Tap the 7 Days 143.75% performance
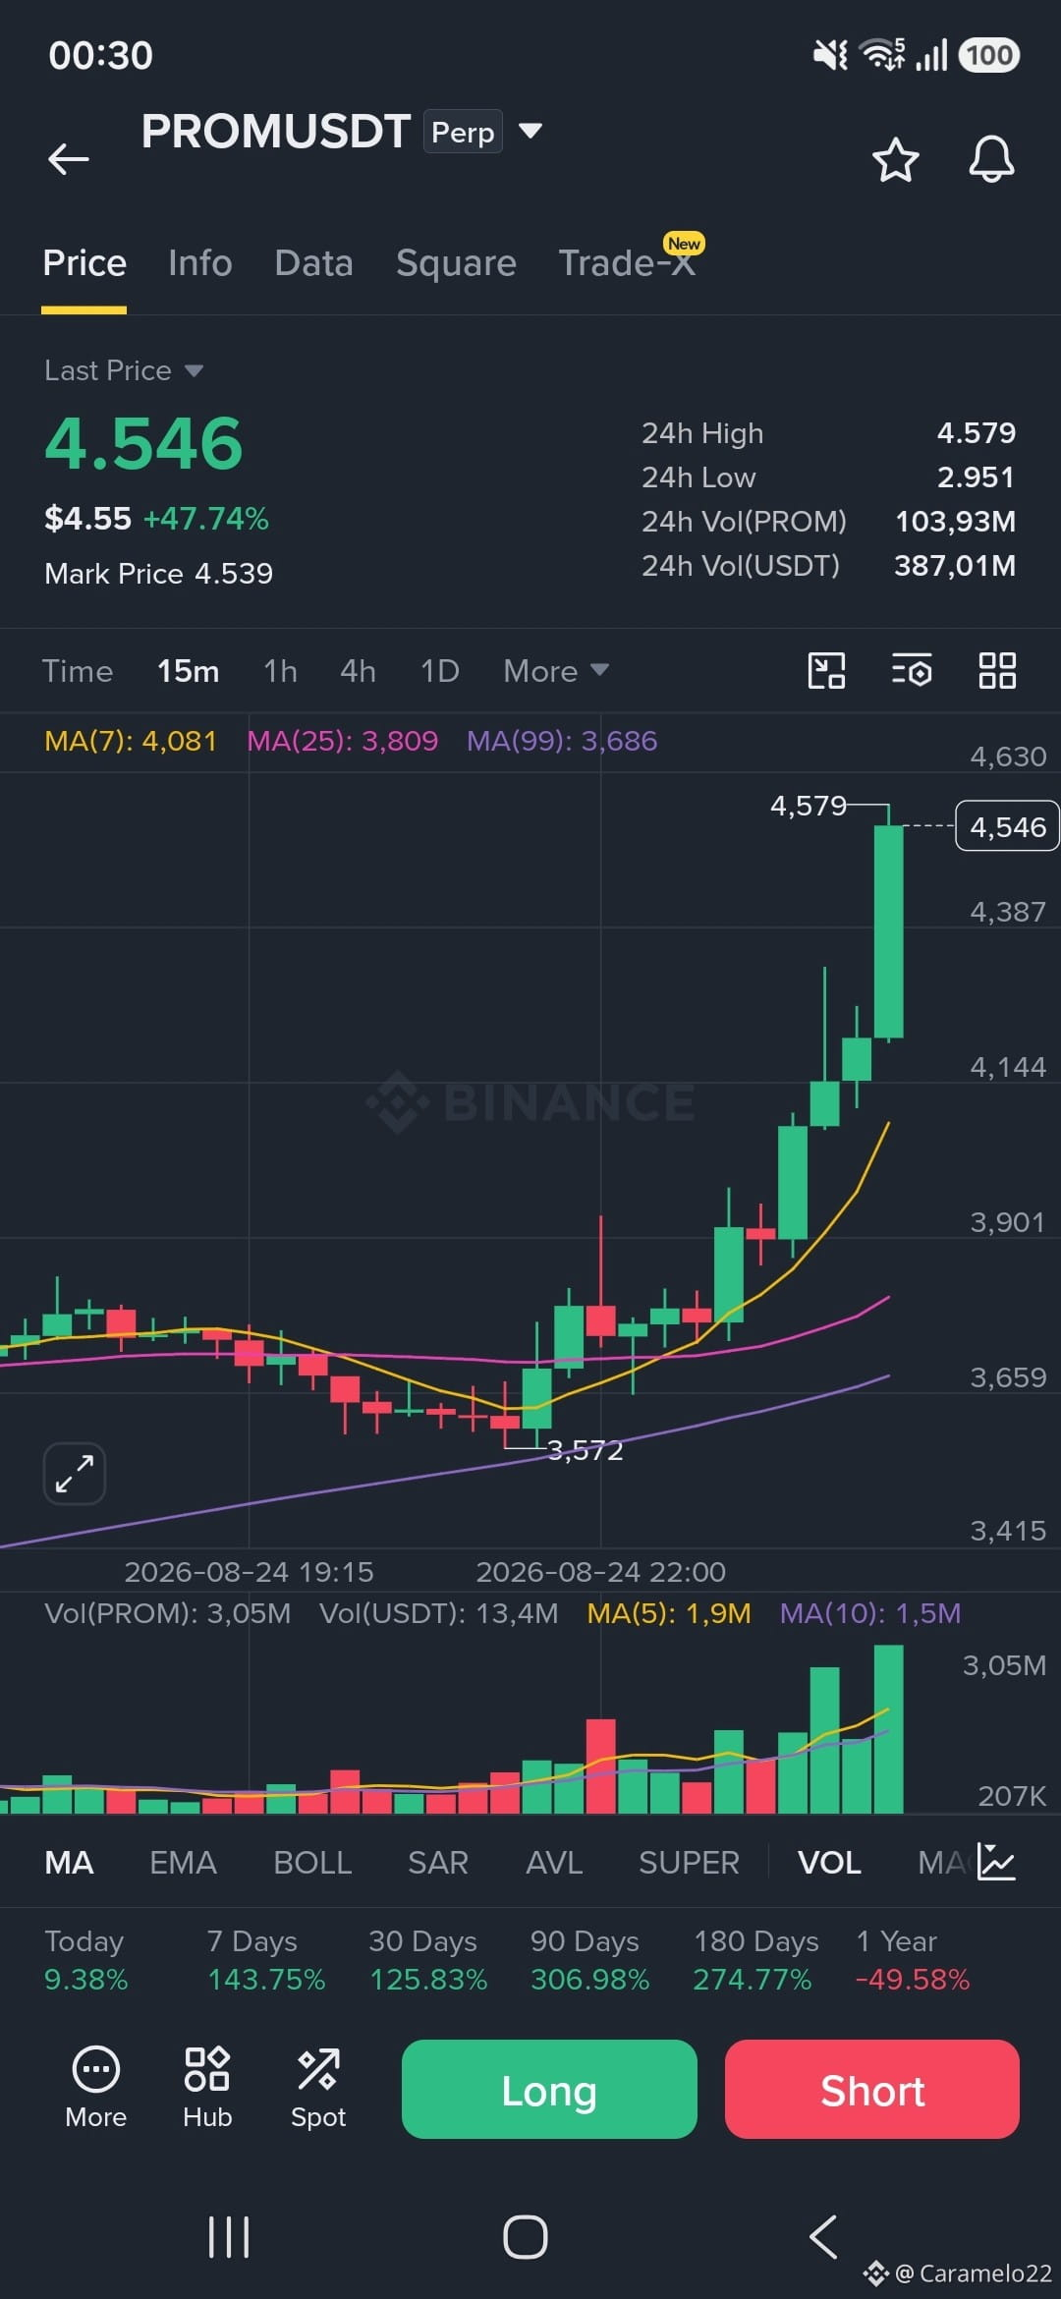 [x=266, y=1960]
